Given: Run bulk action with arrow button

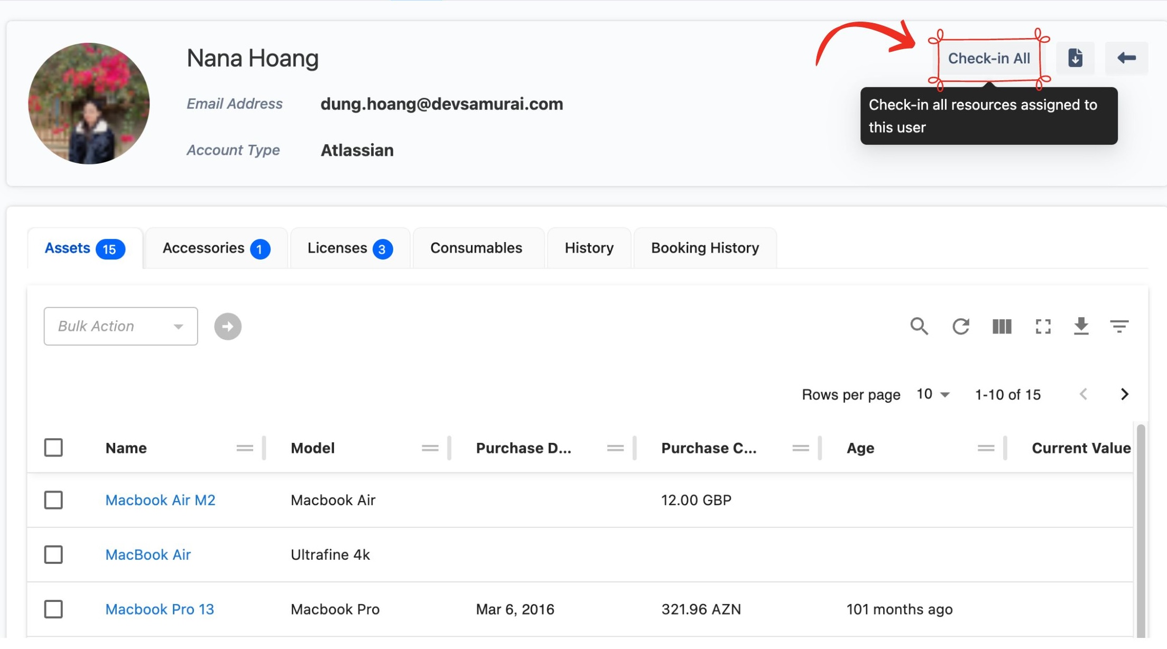Looking at the screenshot, I should tap(228, 326).
